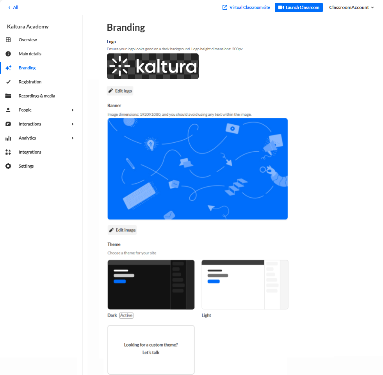Click the Overview grid icon

pos(8,40)
